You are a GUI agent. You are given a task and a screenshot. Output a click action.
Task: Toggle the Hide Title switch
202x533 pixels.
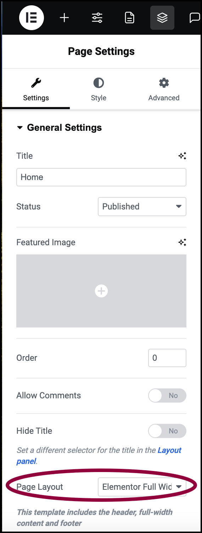[167, 431]
